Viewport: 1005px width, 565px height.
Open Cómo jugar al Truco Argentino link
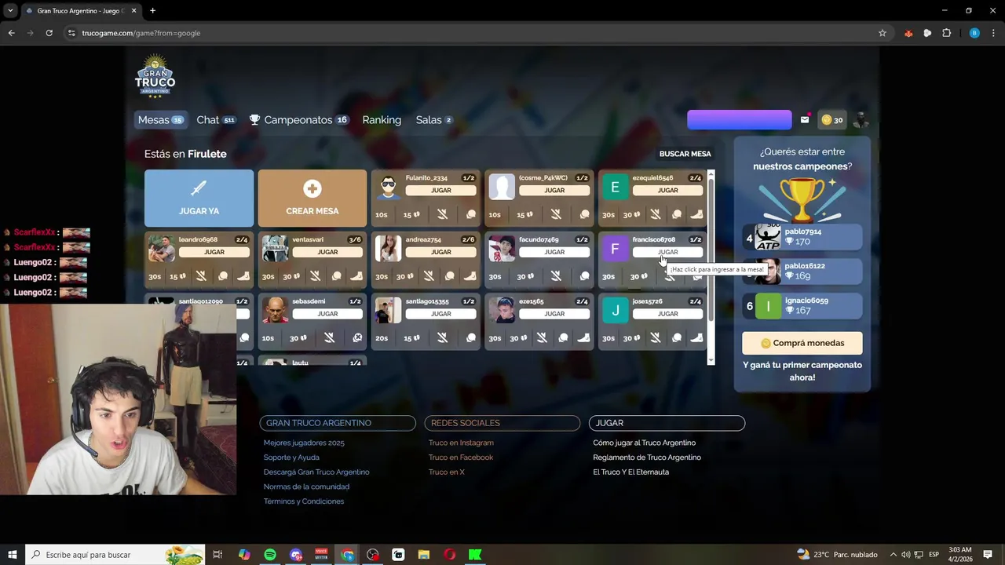click(x=645, y=443)
